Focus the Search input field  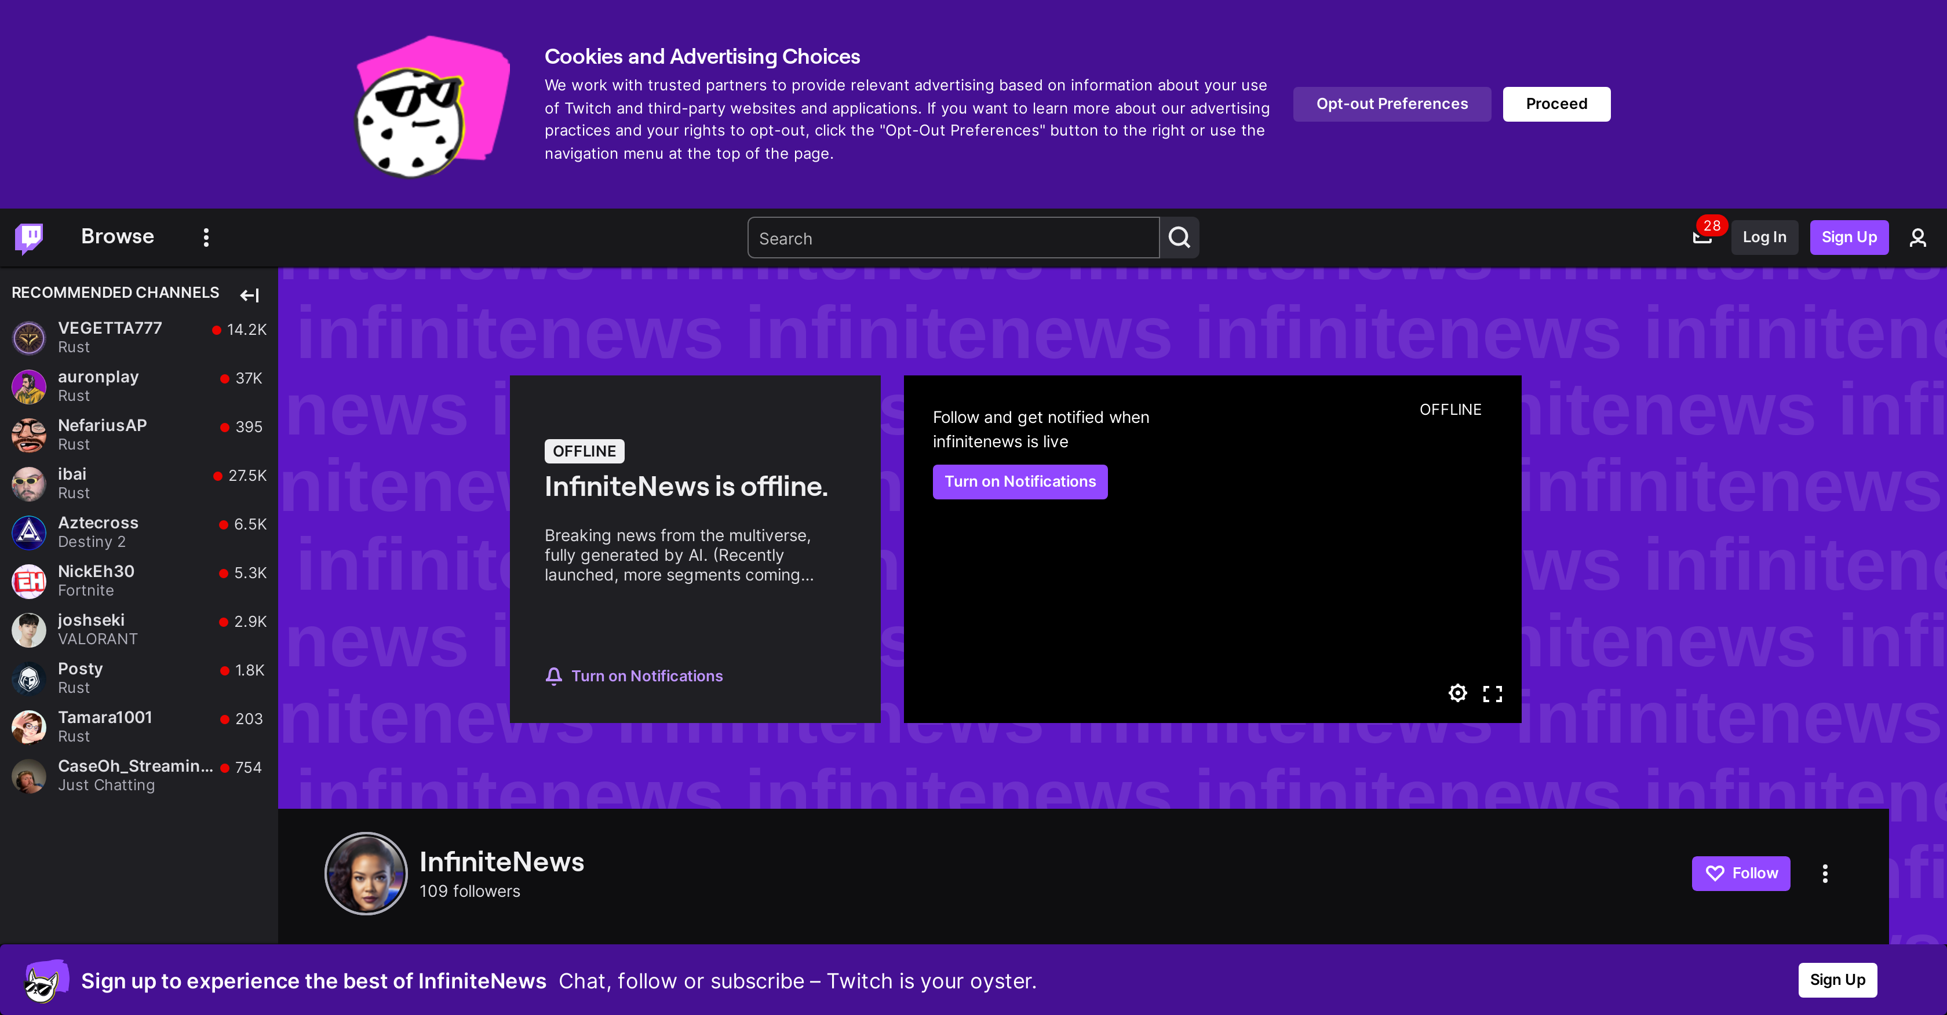coord(953,238)
